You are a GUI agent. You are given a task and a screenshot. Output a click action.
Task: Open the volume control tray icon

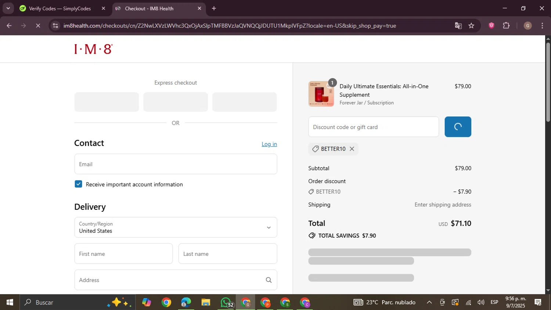coord(481,302)
